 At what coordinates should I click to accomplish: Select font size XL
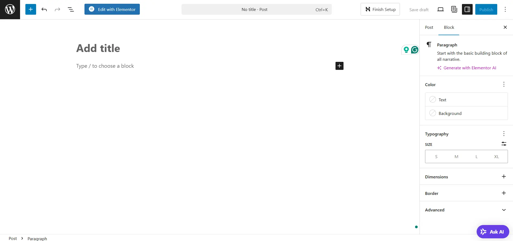pos(496,156)
